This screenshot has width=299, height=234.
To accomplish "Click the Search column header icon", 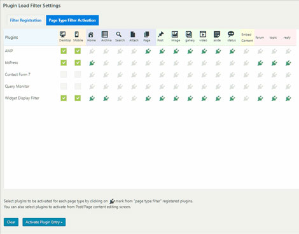I will click(119, 34).
